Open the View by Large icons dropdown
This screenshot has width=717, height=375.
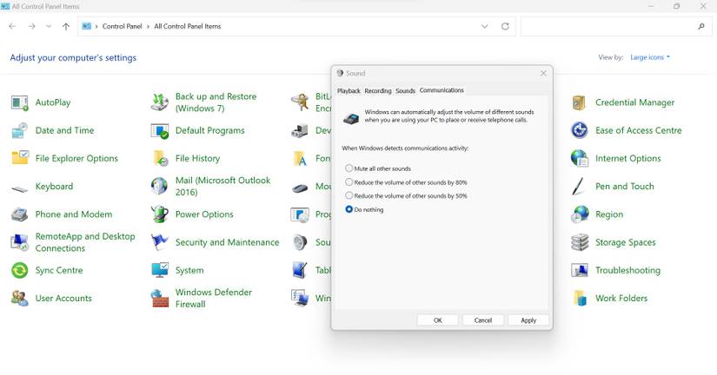click(x=650, y=57)
